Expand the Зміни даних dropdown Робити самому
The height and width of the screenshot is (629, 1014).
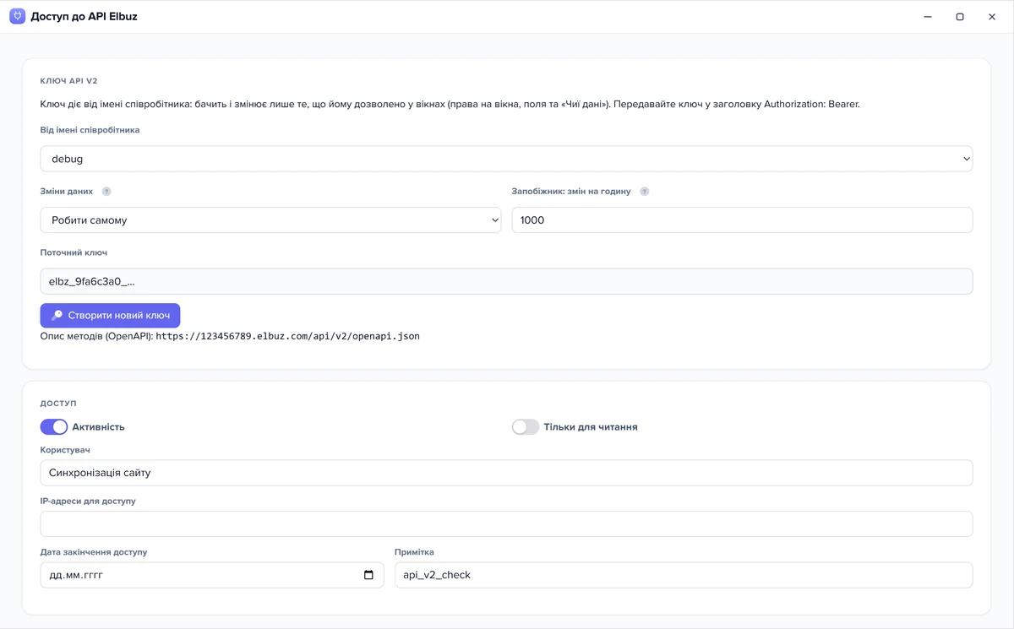[x=270, y=220]
